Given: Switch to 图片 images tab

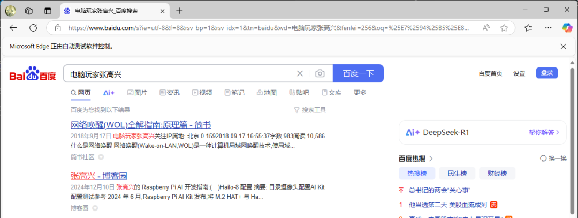Looking at the screenshot, I should click(x=137, y=93).
